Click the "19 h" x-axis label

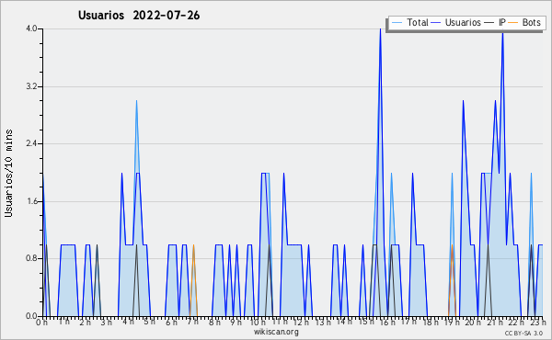tap(452, 323)
